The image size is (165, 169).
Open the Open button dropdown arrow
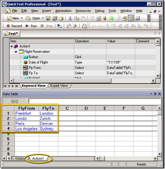pyautogui.click(x=43, y=18)
